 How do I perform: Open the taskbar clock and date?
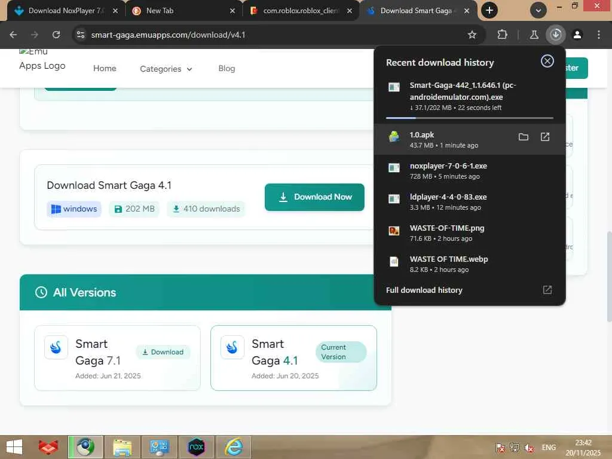583,448
